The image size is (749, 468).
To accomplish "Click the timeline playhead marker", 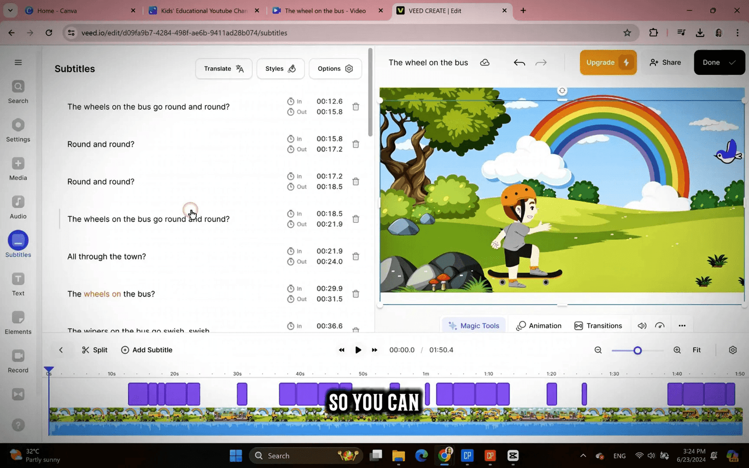I will (49, 370).
